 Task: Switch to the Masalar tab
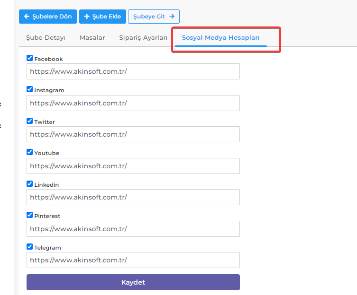[x=92, y=38]
